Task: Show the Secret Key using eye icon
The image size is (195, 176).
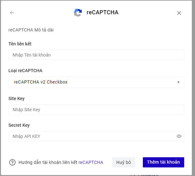Action: click(x=179, y=136)
